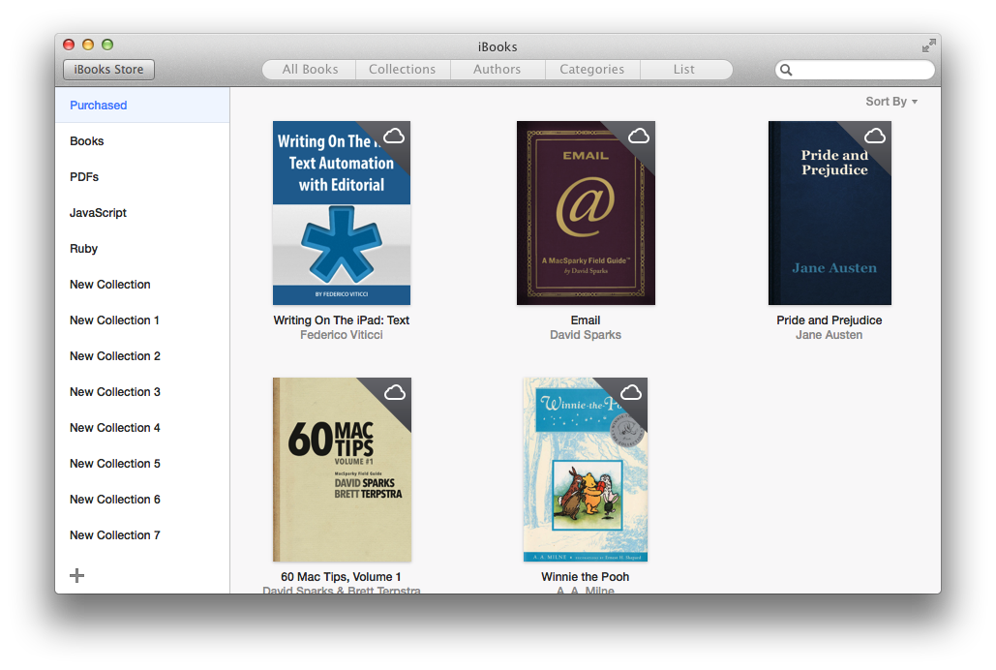The height and width of the screenshot is (670, 996).
Task: Select the Books collection in sidebar
Action: [x=142, y=141]
